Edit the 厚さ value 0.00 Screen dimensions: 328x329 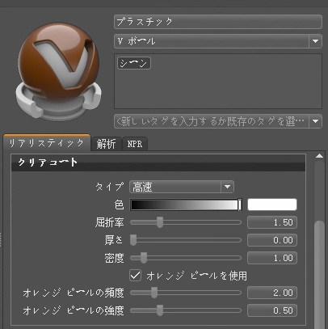coord(272,240)
